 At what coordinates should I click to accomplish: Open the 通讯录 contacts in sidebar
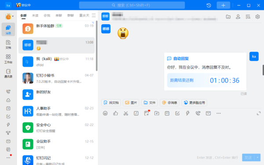pos(8,73)
